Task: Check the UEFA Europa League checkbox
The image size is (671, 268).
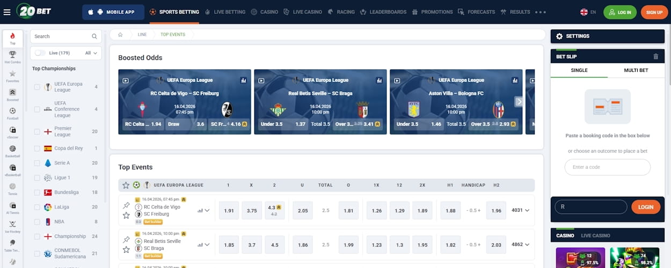Action: tap(37, 87)
